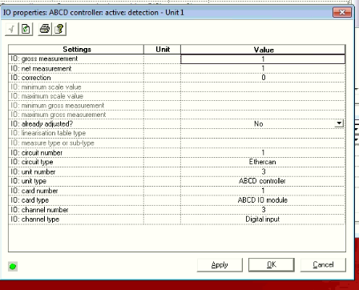Select 'IO: minimum gross measurement' row label

[57, 106]
